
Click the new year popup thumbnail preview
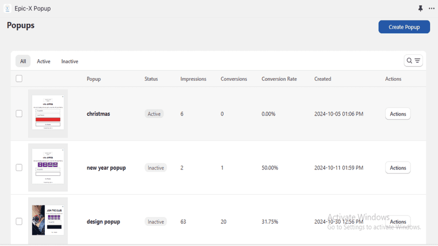point(48,167)
